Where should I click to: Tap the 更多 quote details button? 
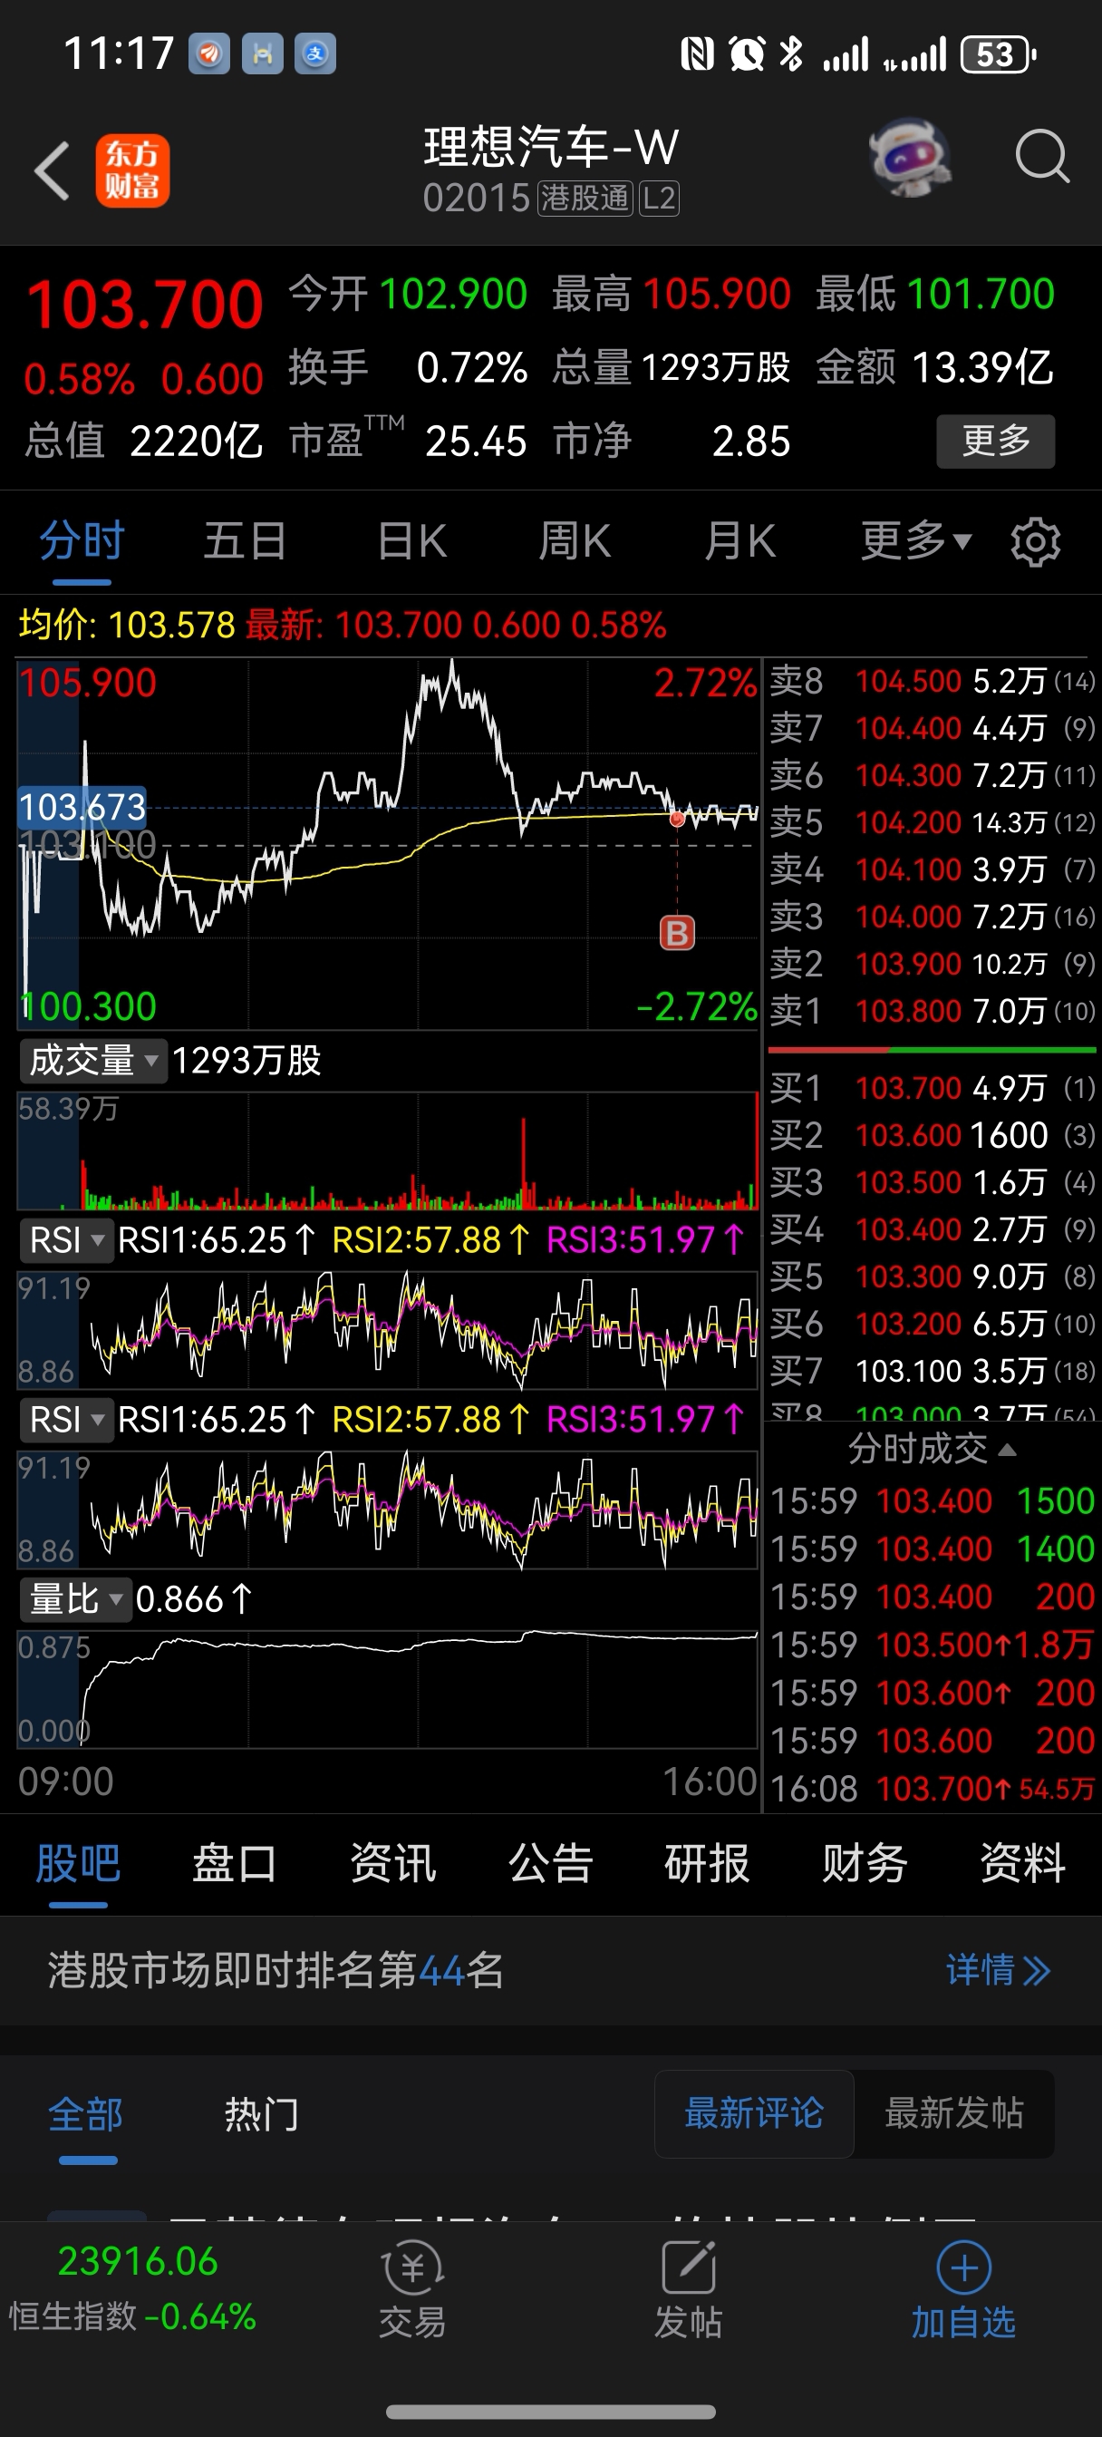click(995, 441)
